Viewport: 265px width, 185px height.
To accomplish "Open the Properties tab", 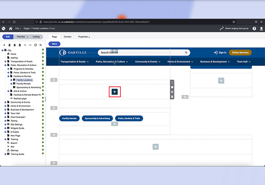I will coord(84,37).
